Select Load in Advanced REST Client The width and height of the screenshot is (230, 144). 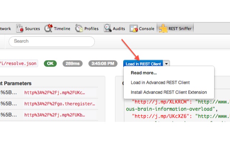(160, 82)
